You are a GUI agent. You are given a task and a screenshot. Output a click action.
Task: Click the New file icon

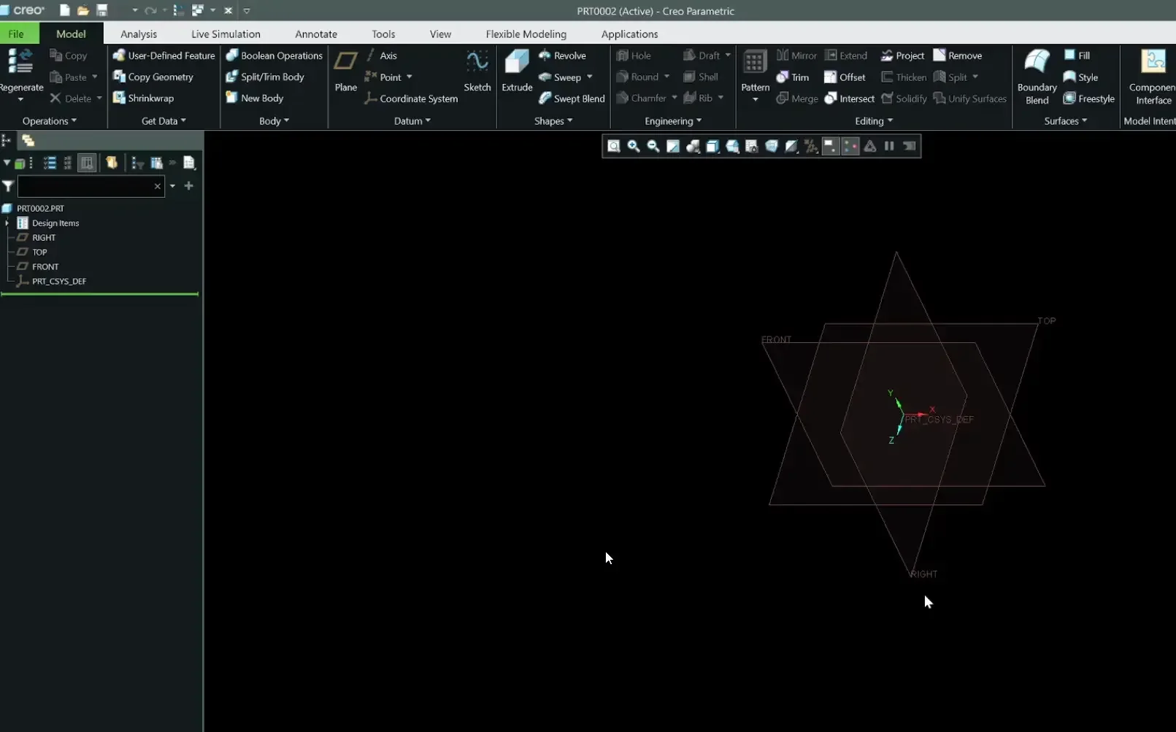pyautogui.click(x=64, y=10)
